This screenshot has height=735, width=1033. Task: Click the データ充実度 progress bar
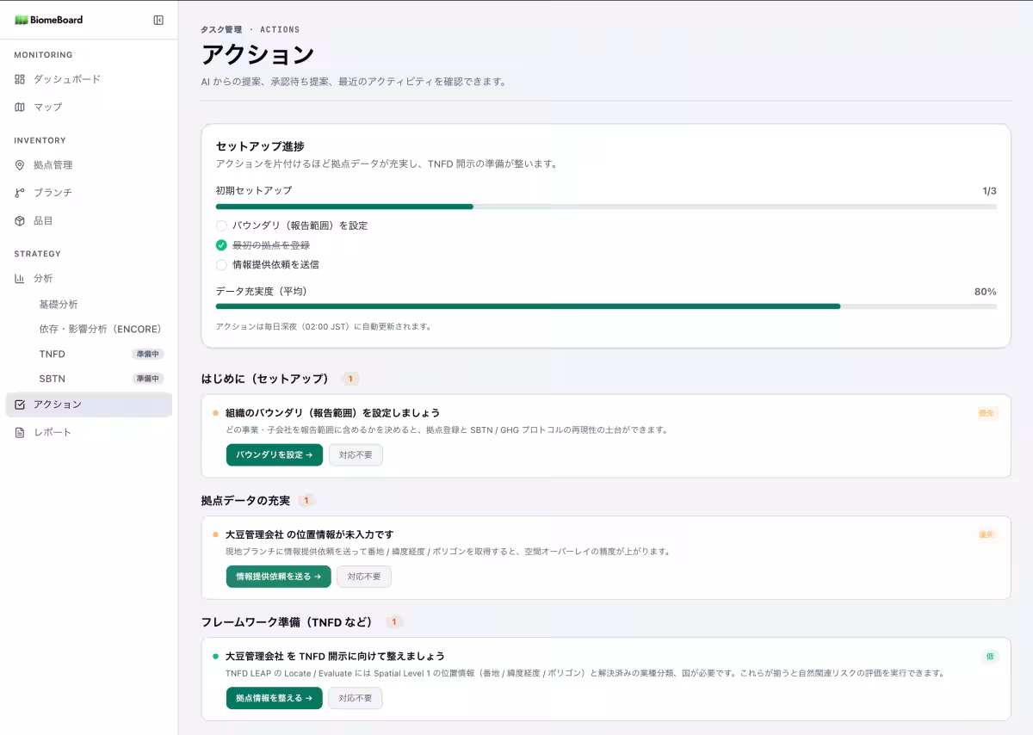tap(606, 306)
